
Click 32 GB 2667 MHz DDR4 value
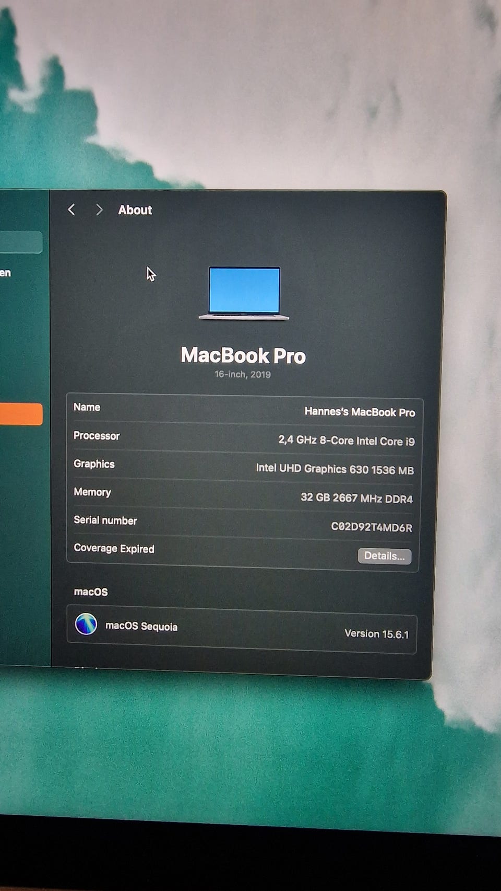click(356, 498)
